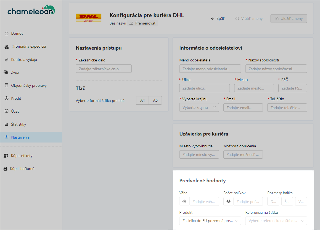Image resolution: width=320 pixels, height=230 pixels.
Task: Click Späť to go back
Action: pos(218,18)
